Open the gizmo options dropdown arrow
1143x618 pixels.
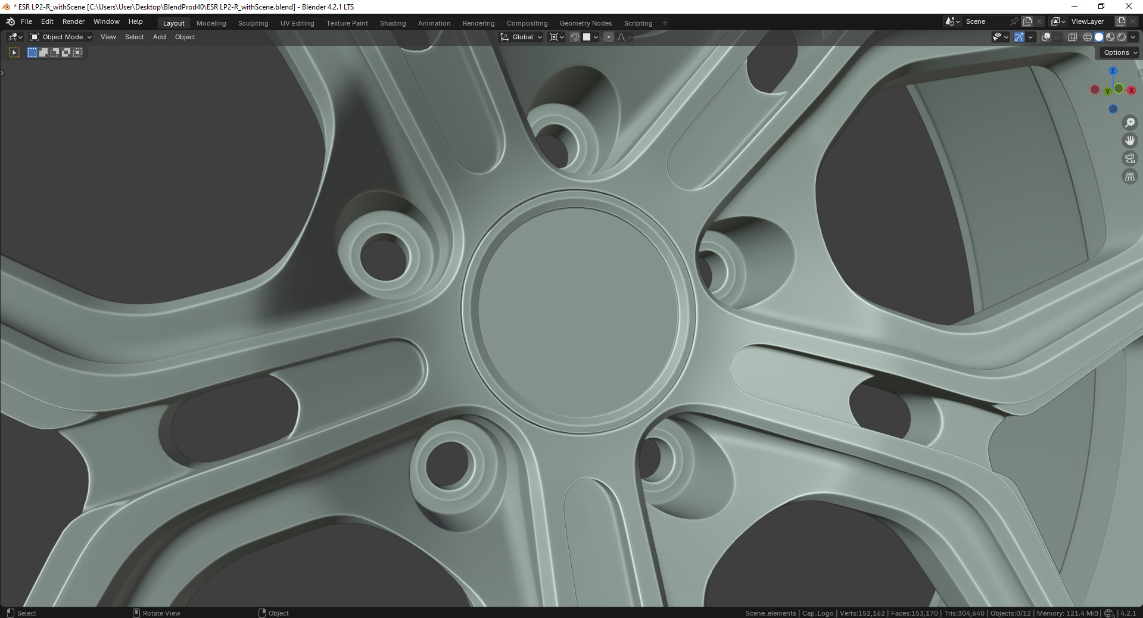[x=1030, y=37]
